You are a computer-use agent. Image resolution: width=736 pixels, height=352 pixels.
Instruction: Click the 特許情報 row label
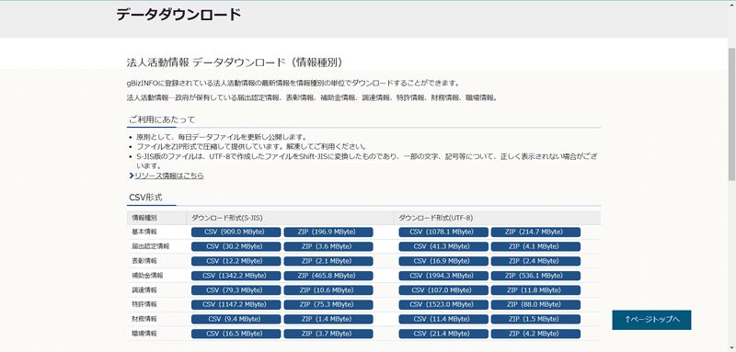coord(144,304)
